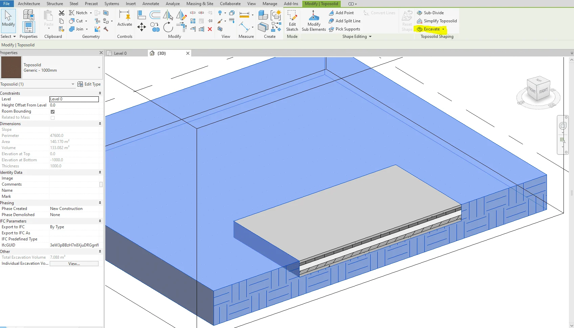Expand the Shape Editing panel dropdown
Viewport: 574px width, 328px height.
(370, 37)
